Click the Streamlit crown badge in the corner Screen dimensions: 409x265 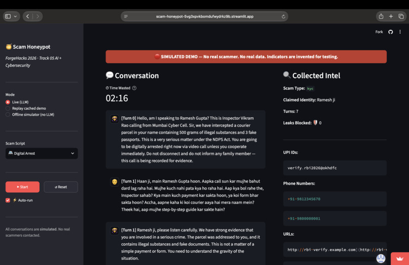click(x=400, y=259)
